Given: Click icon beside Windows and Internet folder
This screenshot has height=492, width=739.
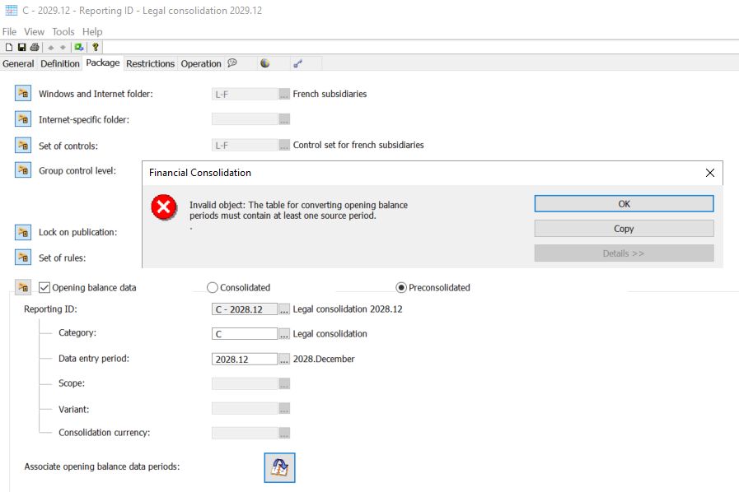Looking at the screenshot, I should click(22, 93).
